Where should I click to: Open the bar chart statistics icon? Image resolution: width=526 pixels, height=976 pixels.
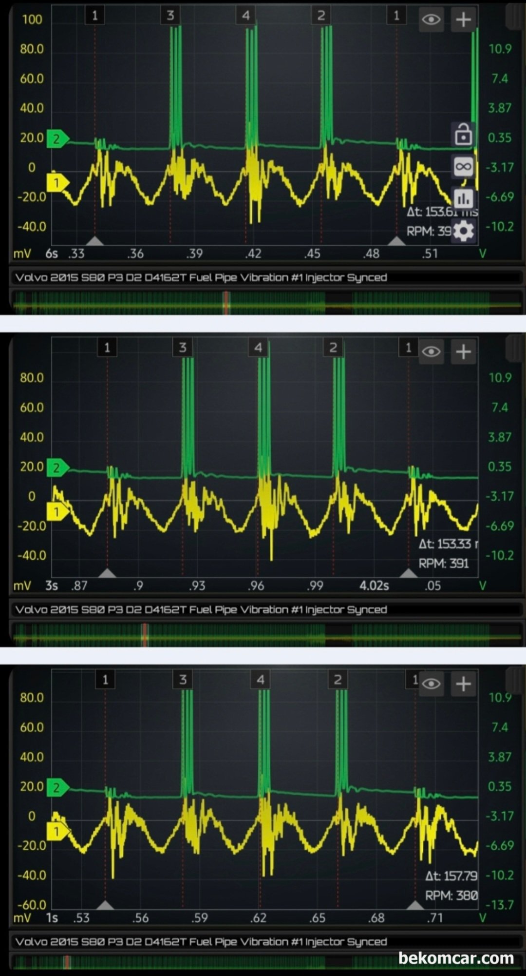tap(463, 198)
